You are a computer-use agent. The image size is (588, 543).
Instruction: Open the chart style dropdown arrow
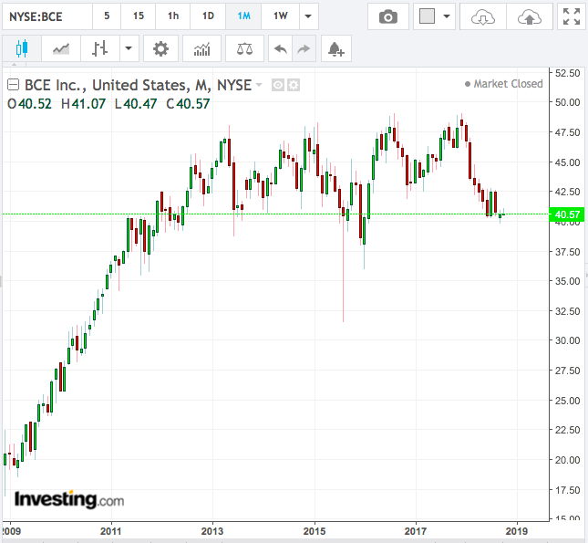[x=129, y=48]
